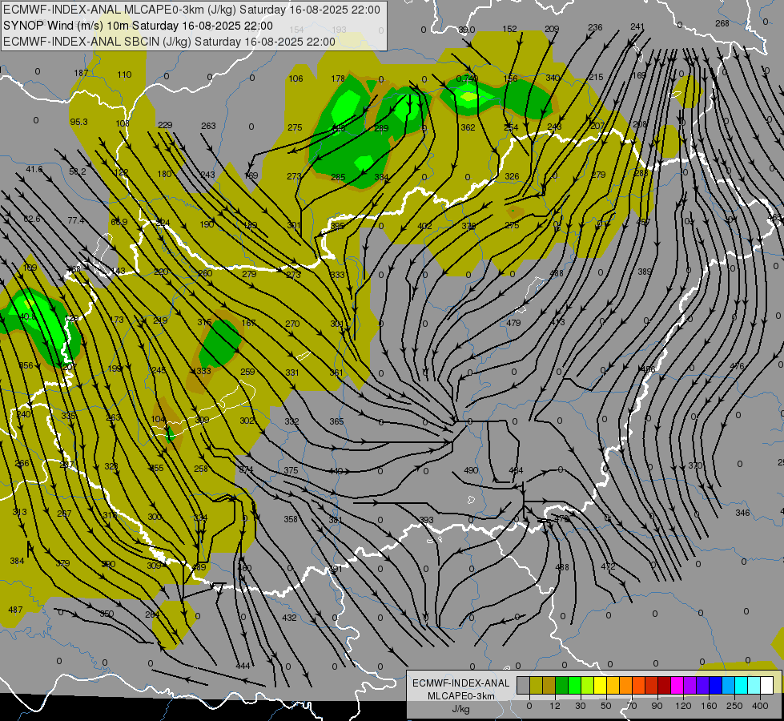Click the map value 110
Screen dimensions: 784x721
[x=124, y=75]
